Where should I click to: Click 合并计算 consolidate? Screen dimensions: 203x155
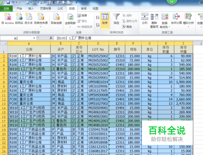[176, 19]
